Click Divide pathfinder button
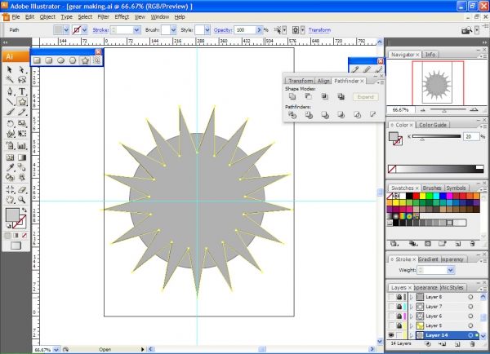Viewport: 490px width, 354px height. [x=292, y=115]
